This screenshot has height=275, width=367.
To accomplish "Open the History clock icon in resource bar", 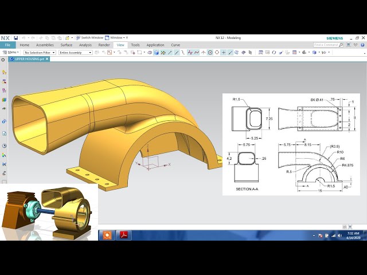I will coord(4,146).
